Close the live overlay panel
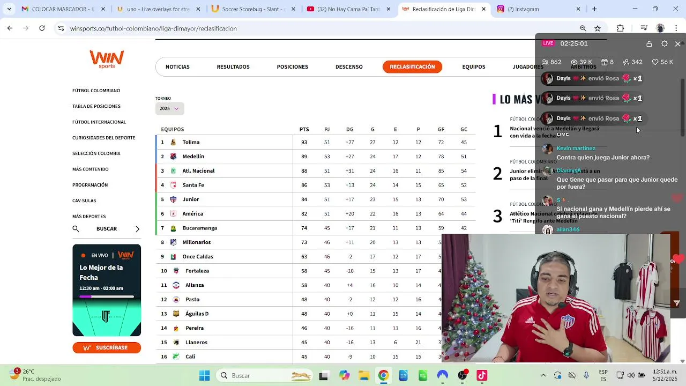This screenshot has height=386, width=686. [x=678, y=44]
